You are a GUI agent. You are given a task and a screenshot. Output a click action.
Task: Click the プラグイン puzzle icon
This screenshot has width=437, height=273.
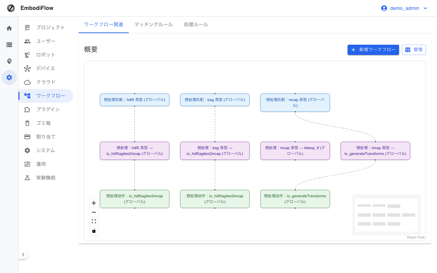pyautogui.click(x=27, y=110)
